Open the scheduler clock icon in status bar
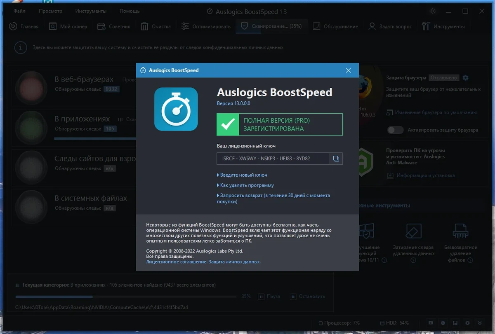Image resolution: width=495 pixels, height=334 pixels. coord(443,323)
